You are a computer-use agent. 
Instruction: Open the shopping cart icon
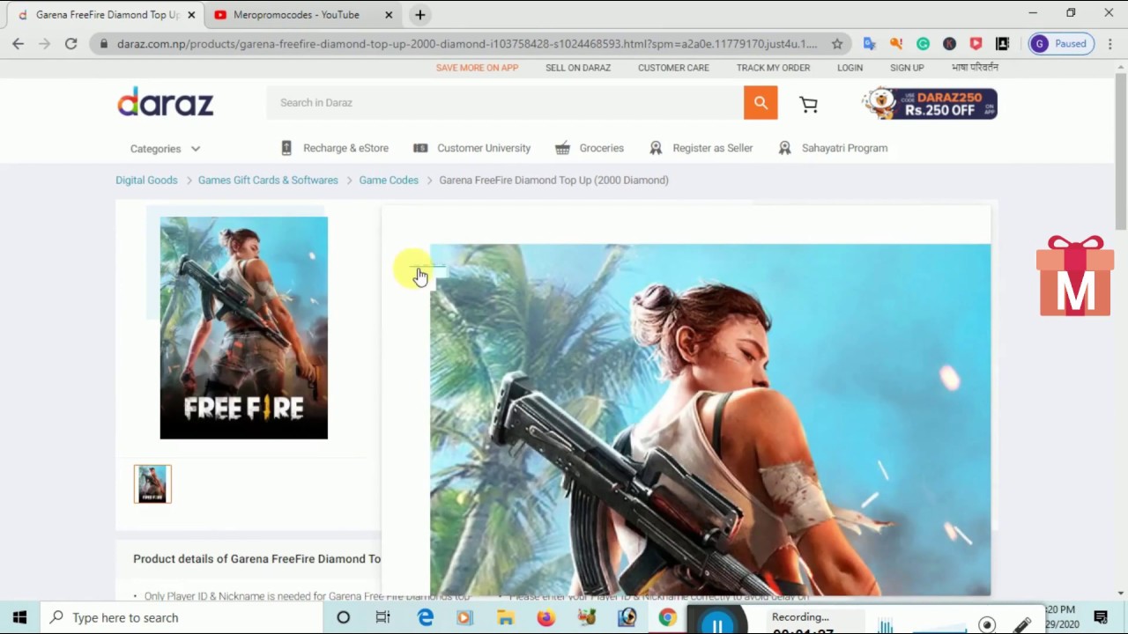808,105
